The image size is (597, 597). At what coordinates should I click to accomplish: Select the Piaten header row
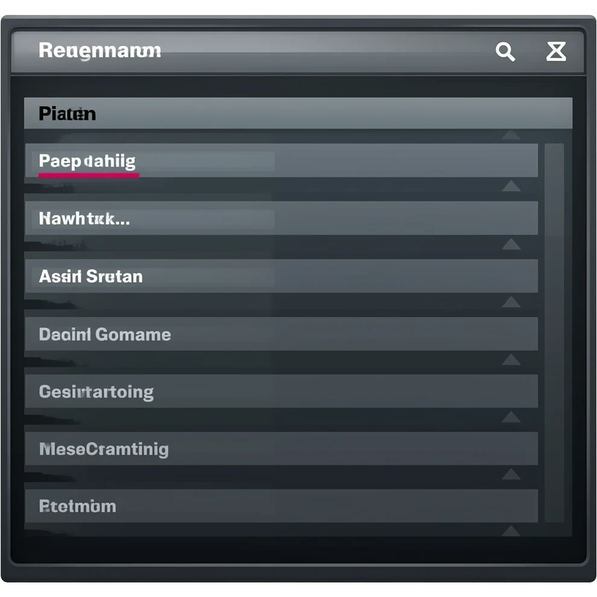[x=298, y=113]
